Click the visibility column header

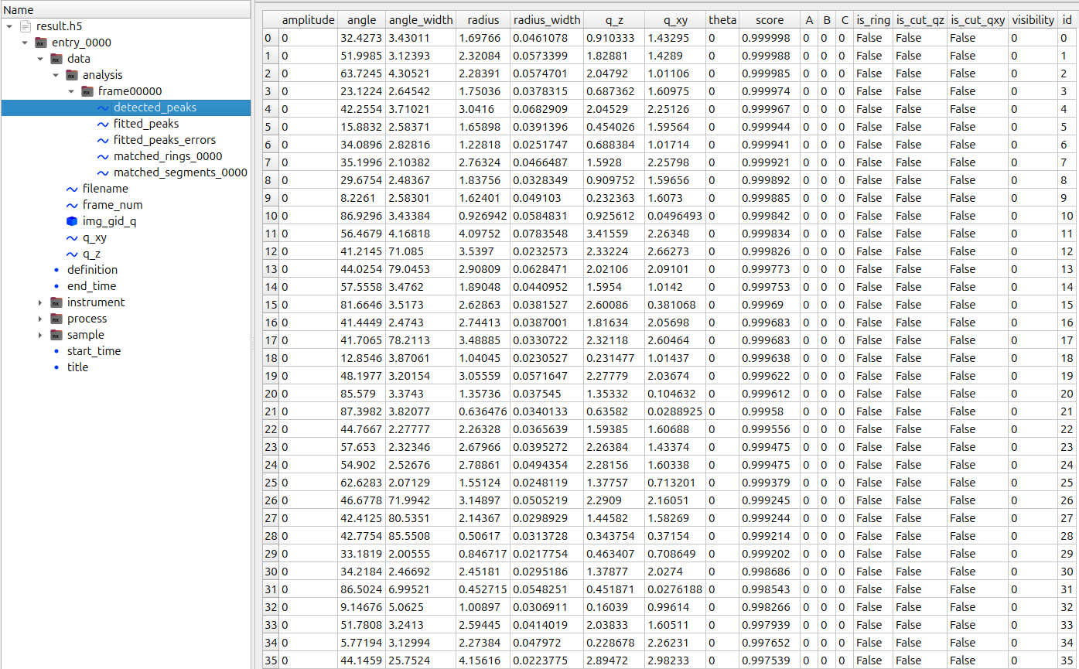pos(1033,20)
